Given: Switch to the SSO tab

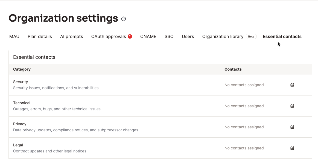Looking at the screenshot, I should (x=169, y=37).
